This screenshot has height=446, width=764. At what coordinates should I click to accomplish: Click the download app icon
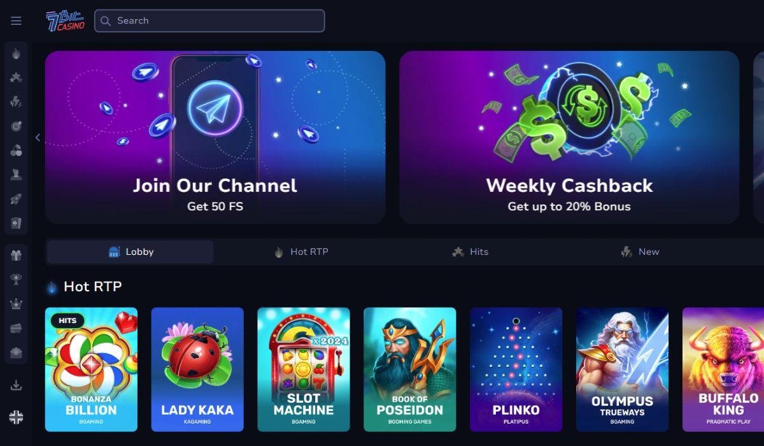16,385
